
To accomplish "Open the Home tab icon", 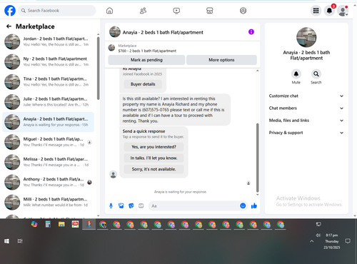I will (109, 11).
